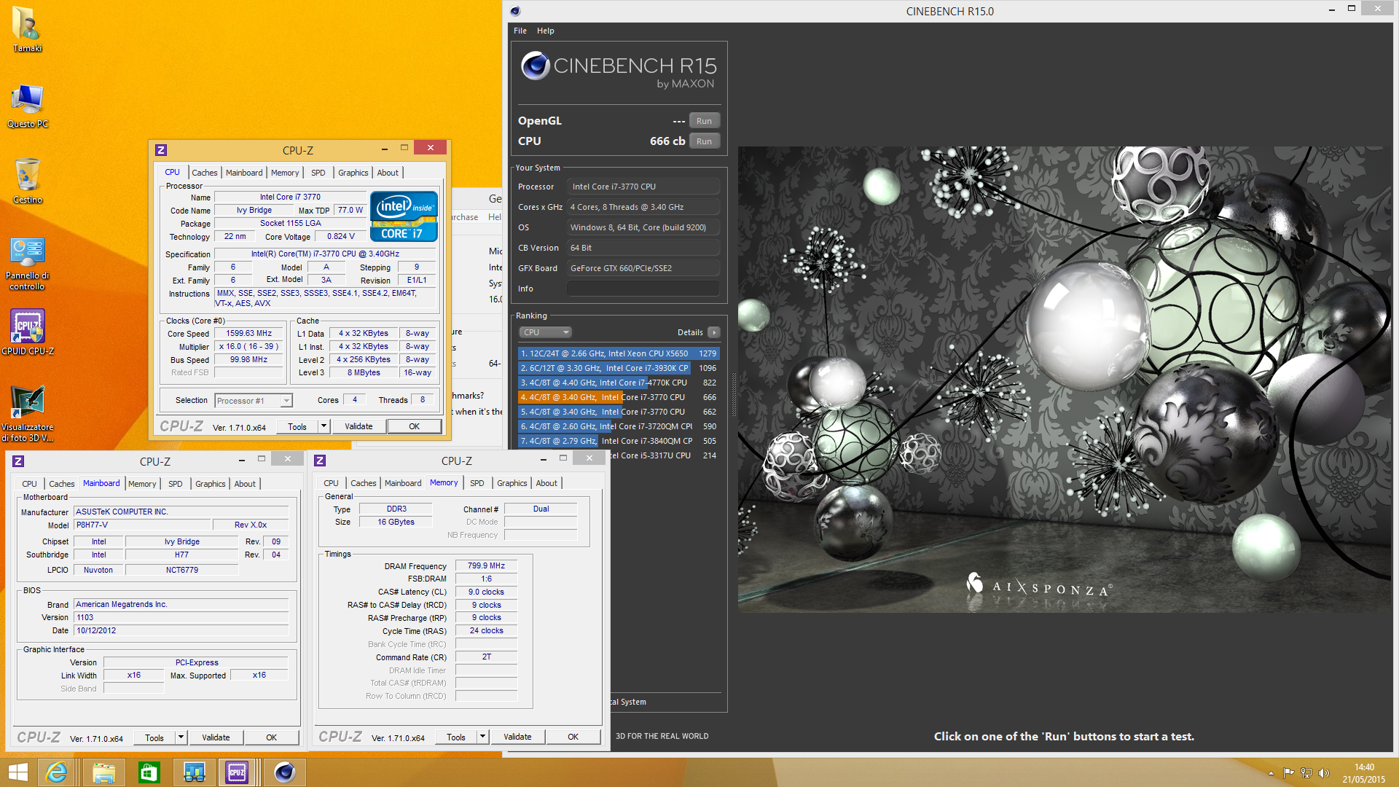Image resolution: width=1399 pixels, height=787 pixels.
Task: Click the Windows Start button
Action: tap(17, 772)
